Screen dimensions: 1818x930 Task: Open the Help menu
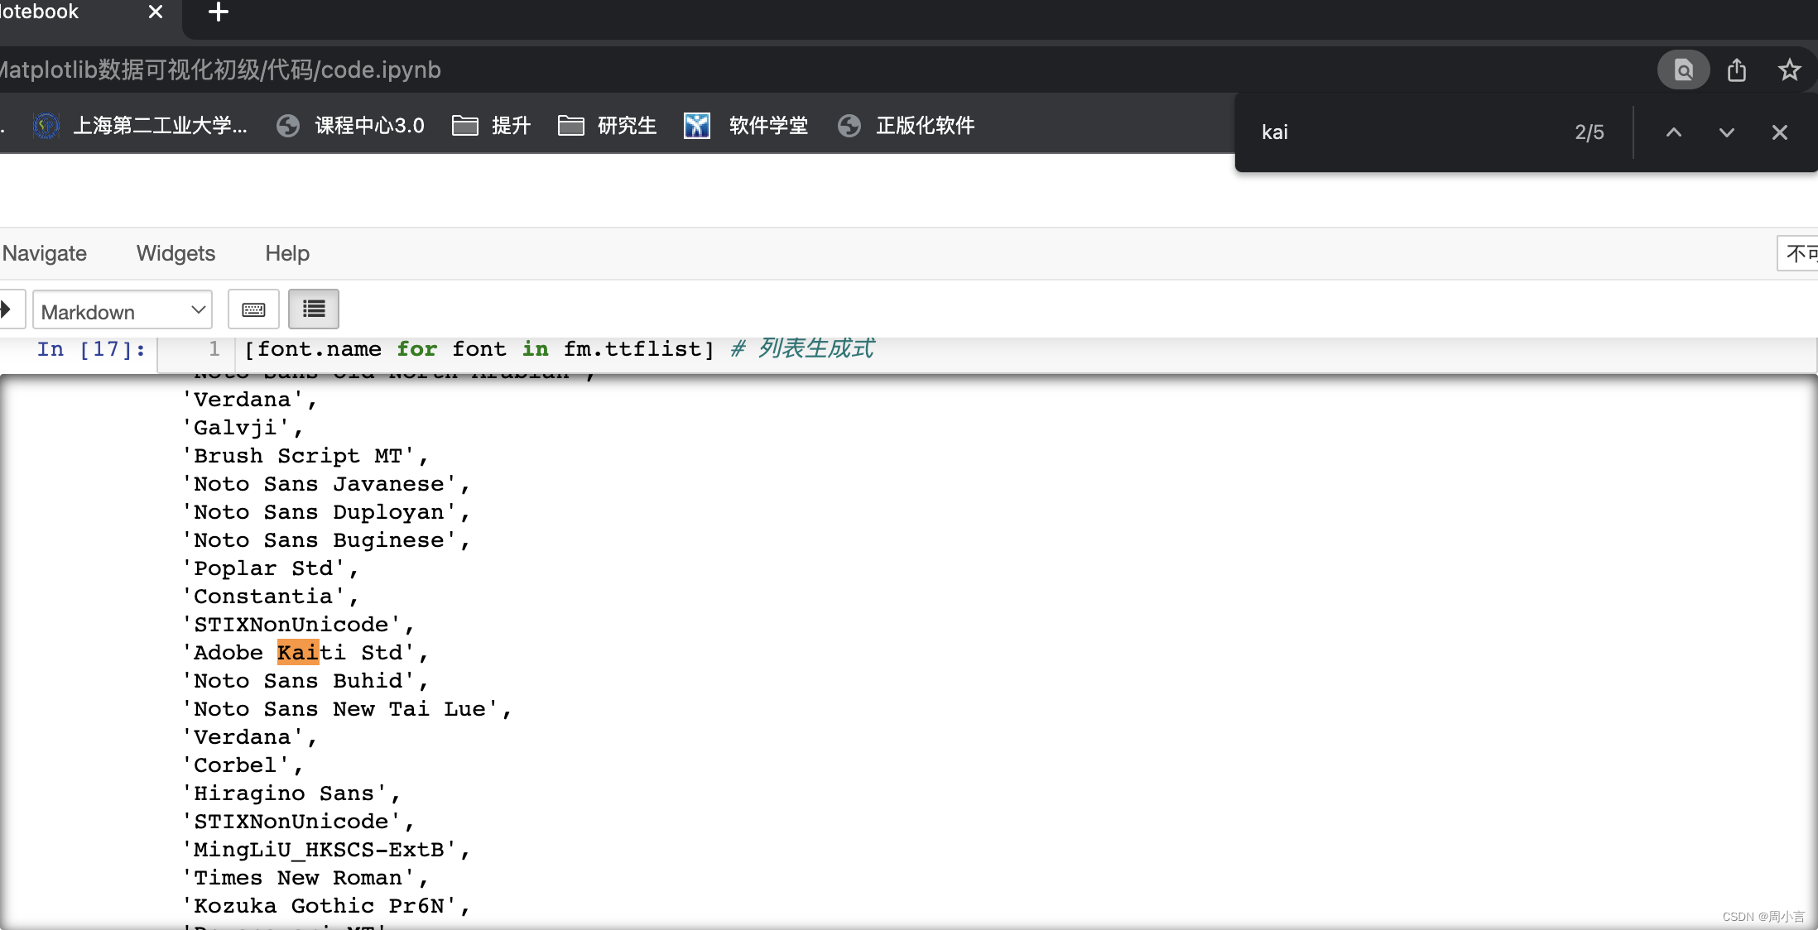point(287,253)
